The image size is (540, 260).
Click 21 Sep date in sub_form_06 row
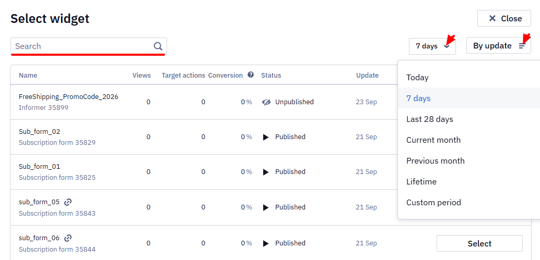pyautogui.click(x=367, y=243)
